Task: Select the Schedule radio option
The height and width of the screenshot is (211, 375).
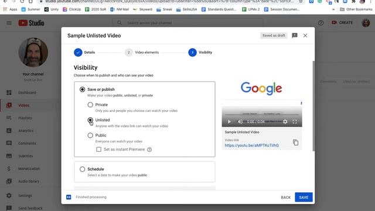Action: point(82,169)
